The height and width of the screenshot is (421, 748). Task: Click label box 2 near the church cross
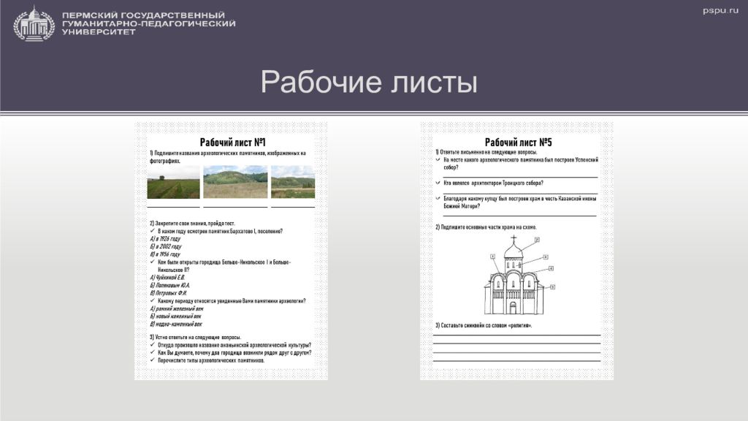point(537,240)
